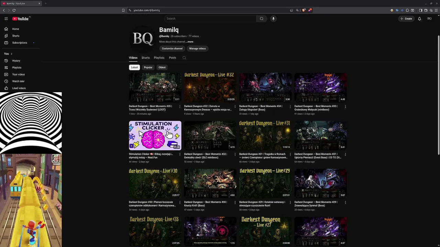Open the browser extensions puzzle icon
This screenshot has height=247, width=440.
pos(407,10)
